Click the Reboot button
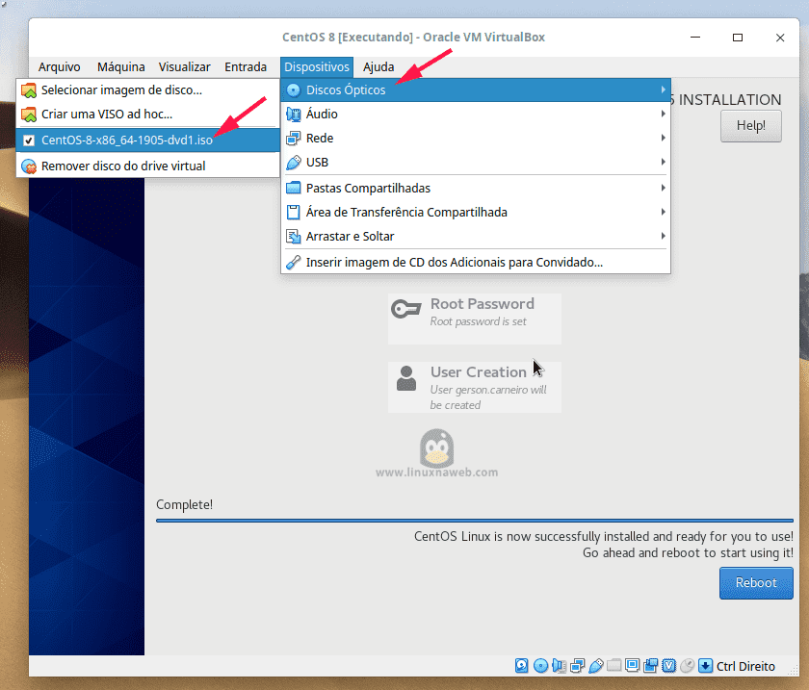Viewport: 809px width, 690px height. click(x=756, y=583)
